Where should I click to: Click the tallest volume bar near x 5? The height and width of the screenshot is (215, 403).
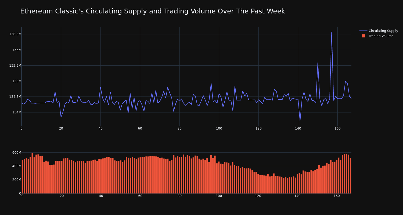(32, 173)
